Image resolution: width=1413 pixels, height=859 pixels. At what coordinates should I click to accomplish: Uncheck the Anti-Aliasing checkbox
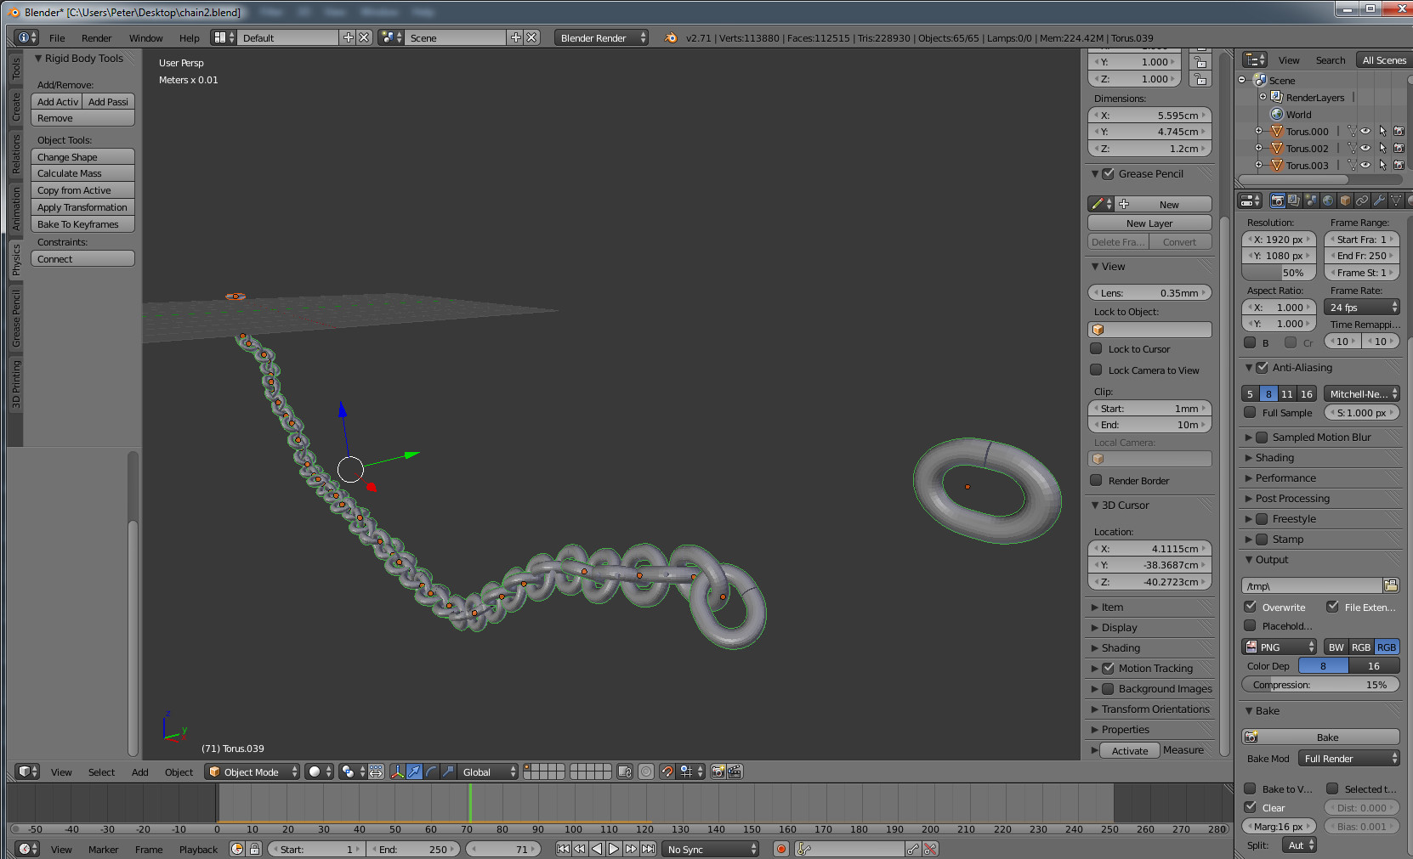1262,368
